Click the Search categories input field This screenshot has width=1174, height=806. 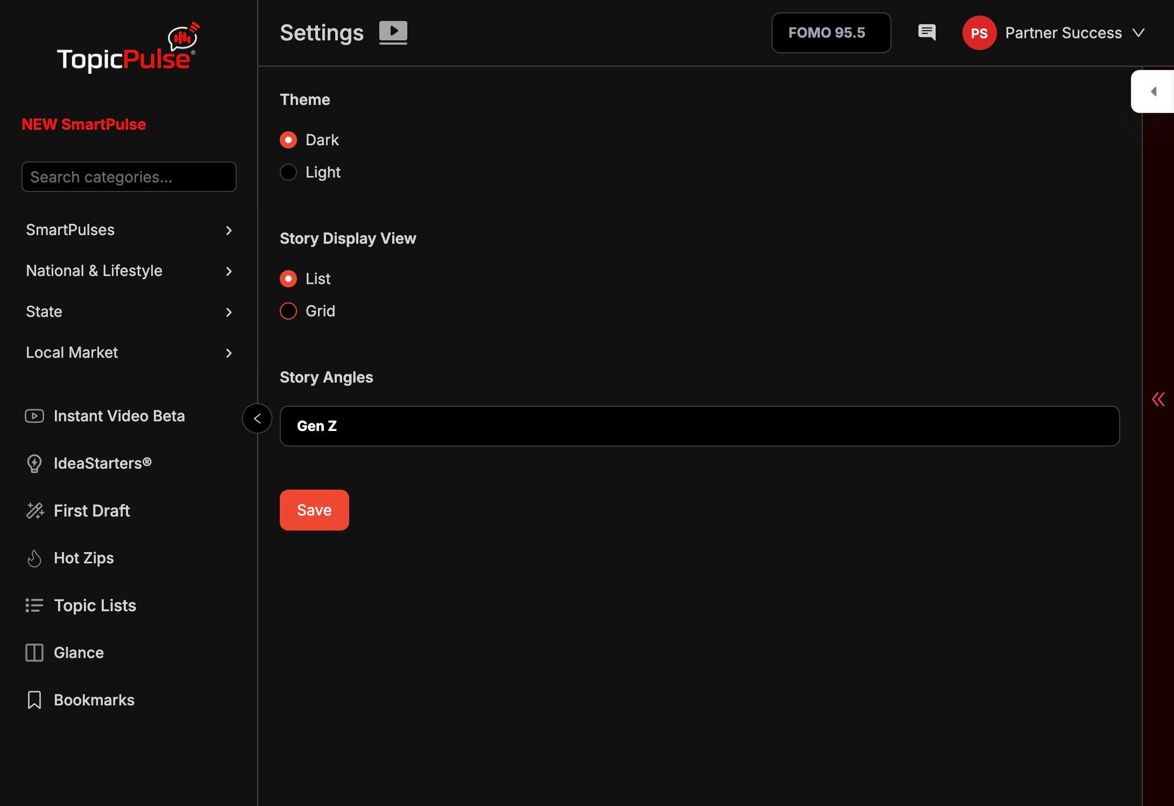coord(129,177)
